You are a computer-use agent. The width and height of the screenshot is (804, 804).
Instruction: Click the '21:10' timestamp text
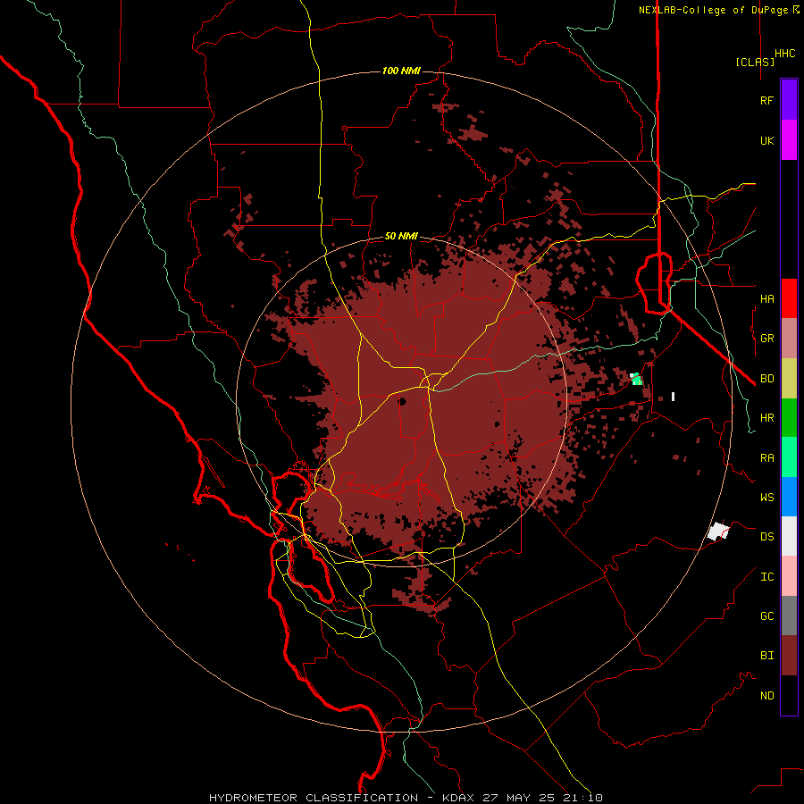click(582, 798)
